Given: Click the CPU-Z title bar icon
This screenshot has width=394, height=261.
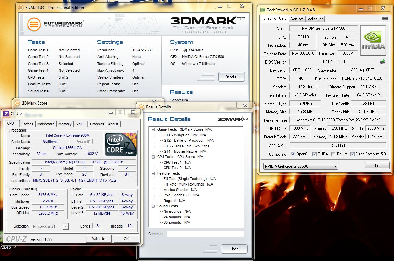Looking at the screenshot, I should tap(6, 113).
